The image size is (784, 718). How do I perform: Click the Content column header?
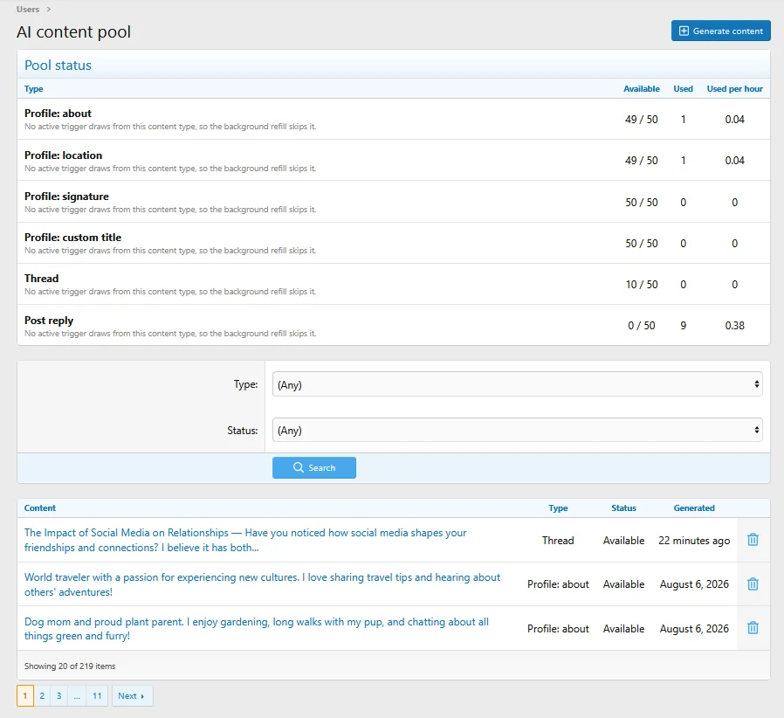(x=40, y=507)
